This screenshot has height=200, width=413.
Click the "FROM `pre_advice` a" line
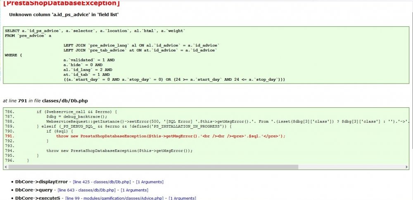click(x=28, y=36)
